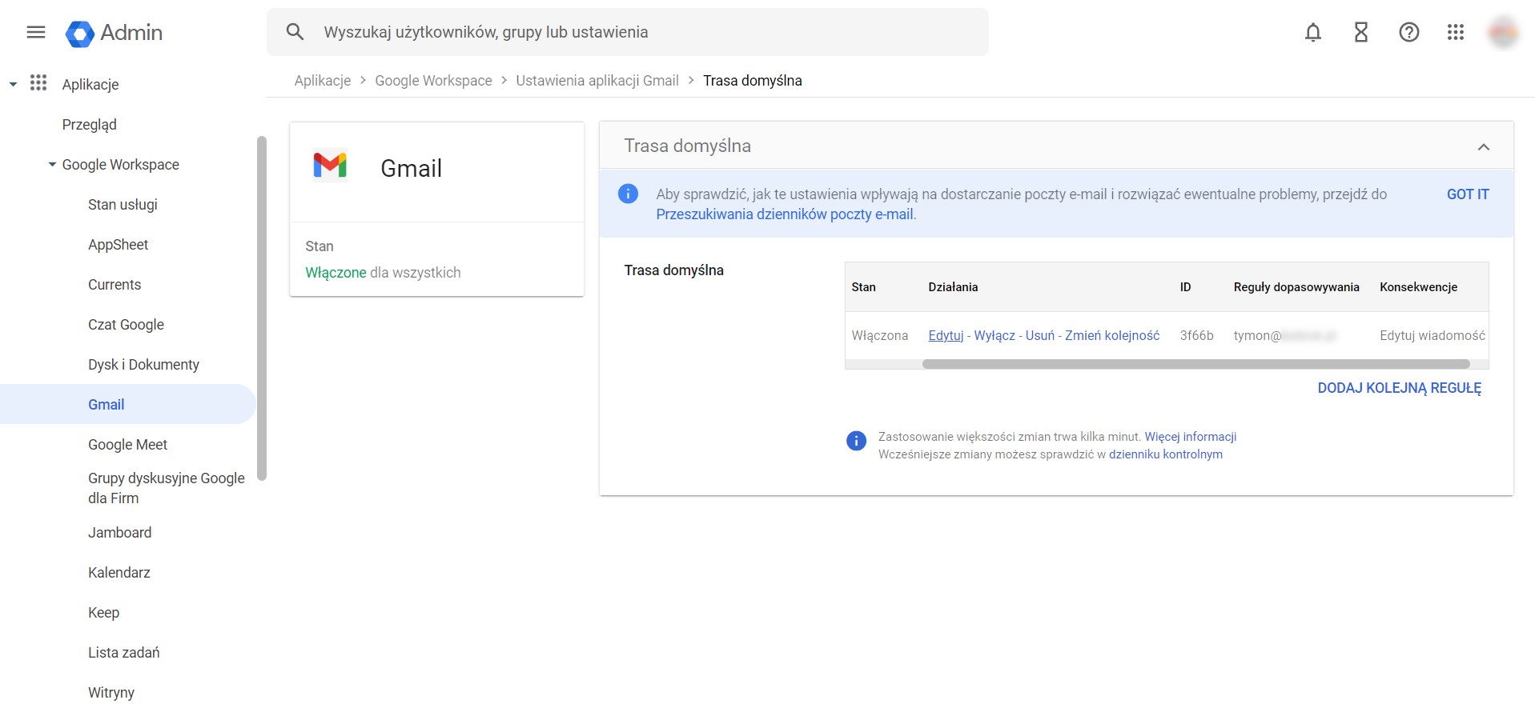Click Wyłącz for rule 3f66b
Viewport: 1535px width, 712px height.
click(x=995, y=336)
